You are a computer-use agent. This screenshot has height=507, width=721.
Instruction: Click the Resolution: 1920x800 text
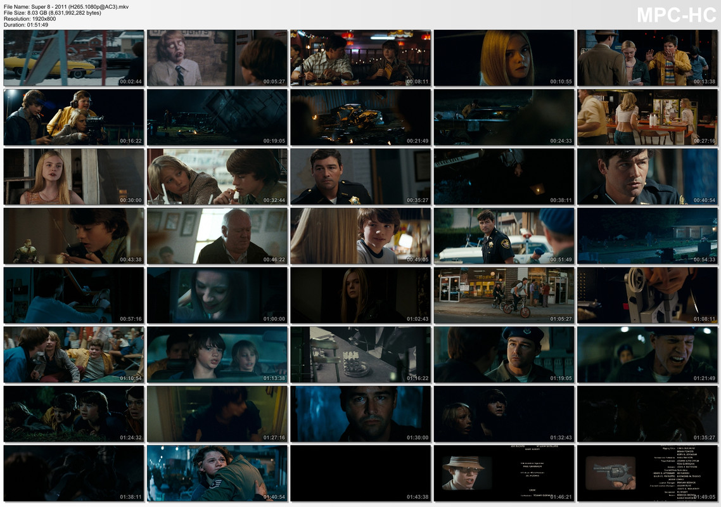pos(30,19)
